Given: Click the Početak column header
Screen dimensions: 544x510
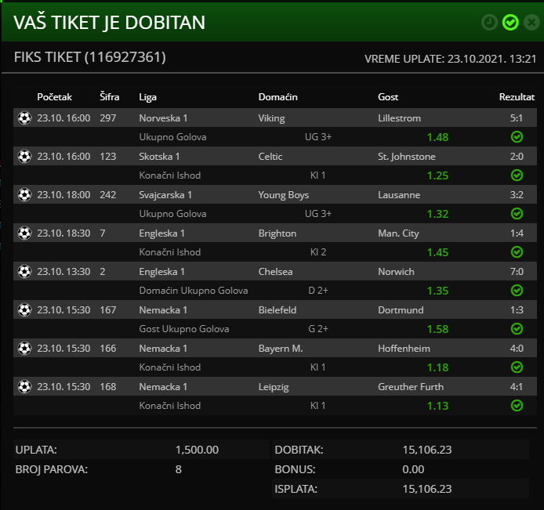Looking at the screenshot, I should tap(54, 96).
